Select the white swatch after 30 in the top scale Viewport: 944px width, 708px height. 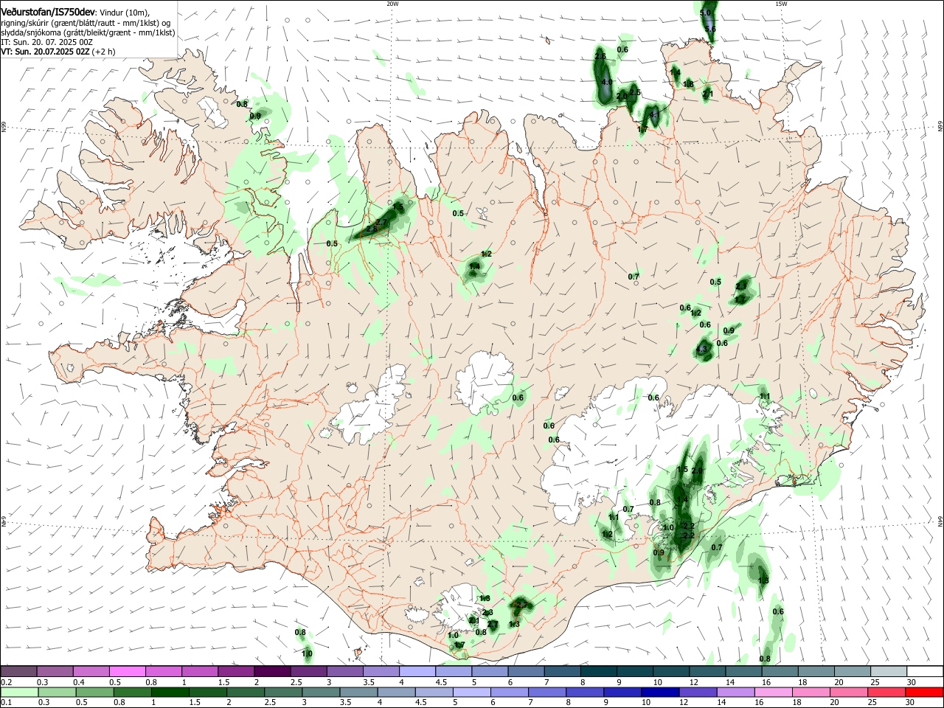(x=925, y=671)
